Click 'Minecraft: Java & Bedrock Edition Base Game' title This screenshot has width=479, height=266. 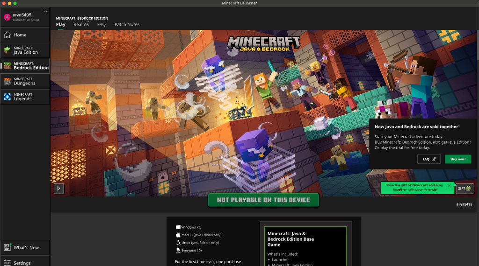click(x=290, y=239)
